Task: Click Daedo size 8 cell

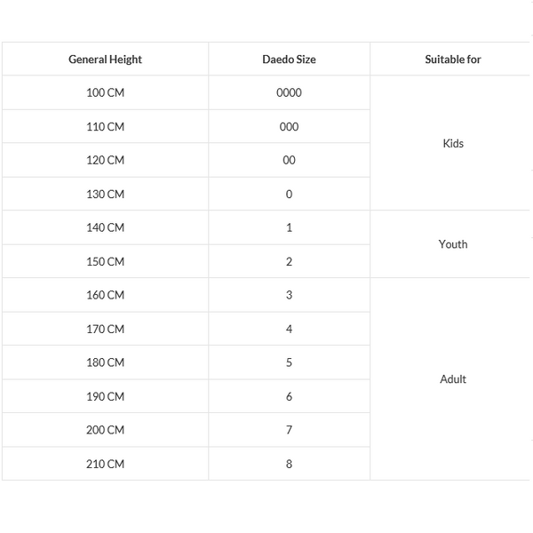Action: click(289, 464)
